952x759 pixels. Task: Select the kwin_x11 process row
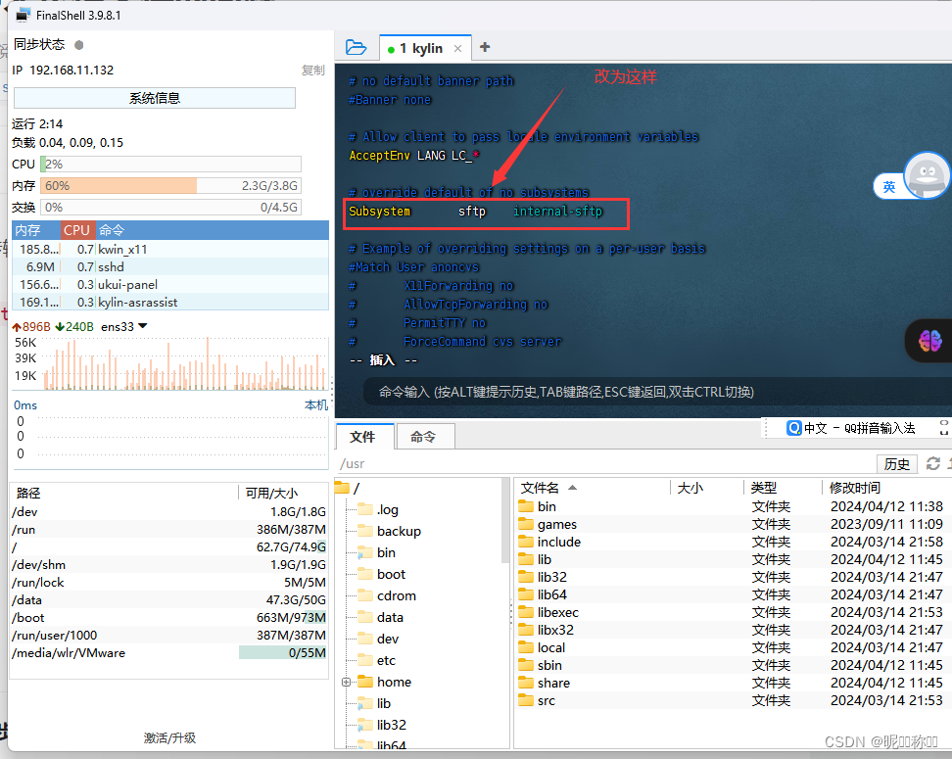[x=170, y=250]
